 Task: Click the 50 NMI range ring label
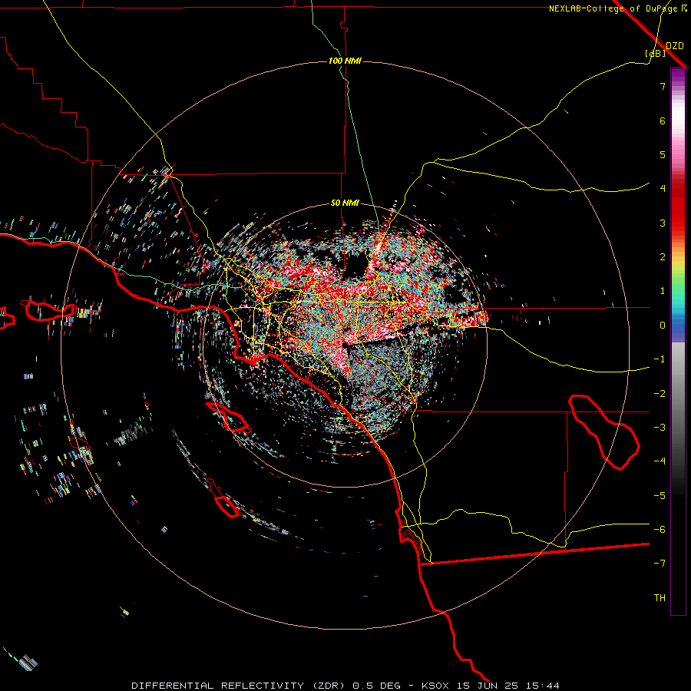345,203
